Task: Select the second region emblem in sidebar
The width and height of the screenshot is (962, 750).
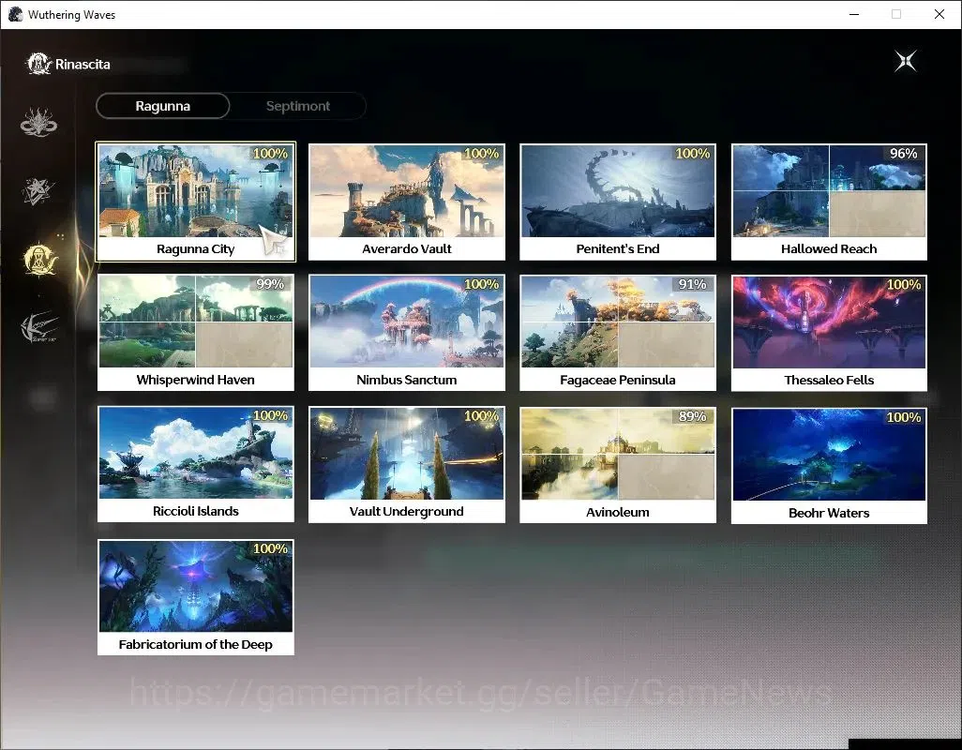Action: pos(38,190)
